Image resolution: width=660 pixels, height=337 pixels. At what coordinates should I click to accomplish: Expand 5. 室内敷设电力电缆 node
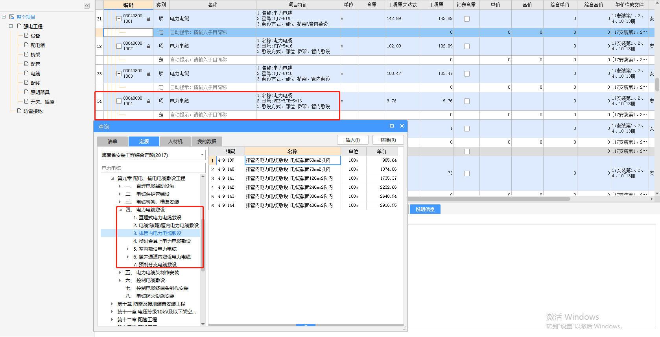(x=128, y=249)
